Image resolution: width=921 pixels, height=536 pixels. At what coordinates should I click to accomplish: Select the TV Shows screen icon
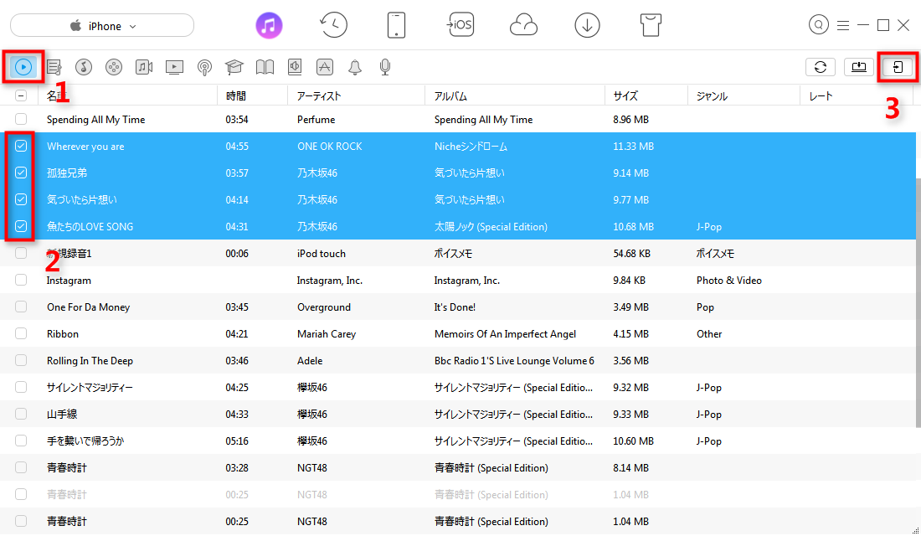(174, 67)
